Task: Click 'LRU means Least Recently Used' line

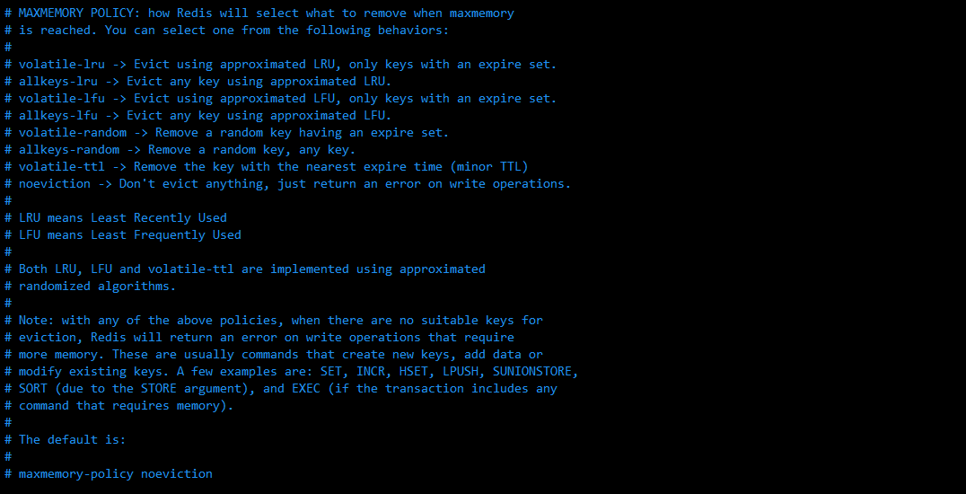Action: point(123,217)
